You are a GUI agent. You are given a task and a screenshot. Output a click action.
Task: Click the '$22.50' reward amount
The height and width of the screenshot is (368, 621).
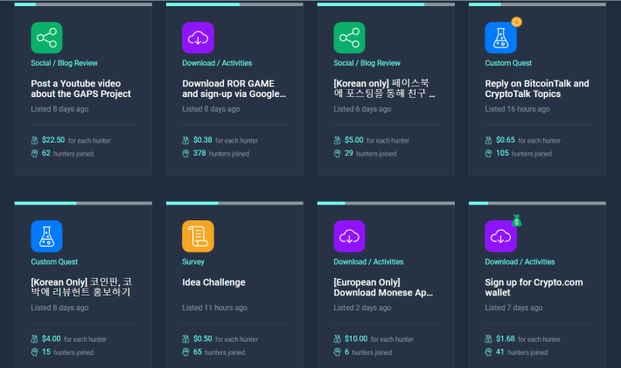point(53,140)
